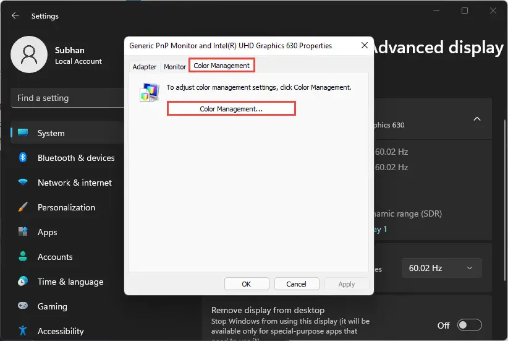Viewport: 508px width, 341px height.
Task: Switch to the Adapter tab
Action: point(144,66)
